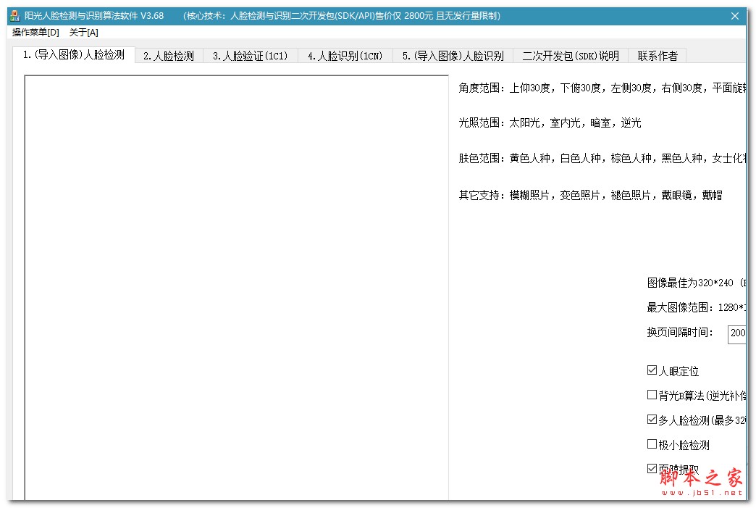Go to the 3.人脸验证(1C1) tab

[250, 56]
